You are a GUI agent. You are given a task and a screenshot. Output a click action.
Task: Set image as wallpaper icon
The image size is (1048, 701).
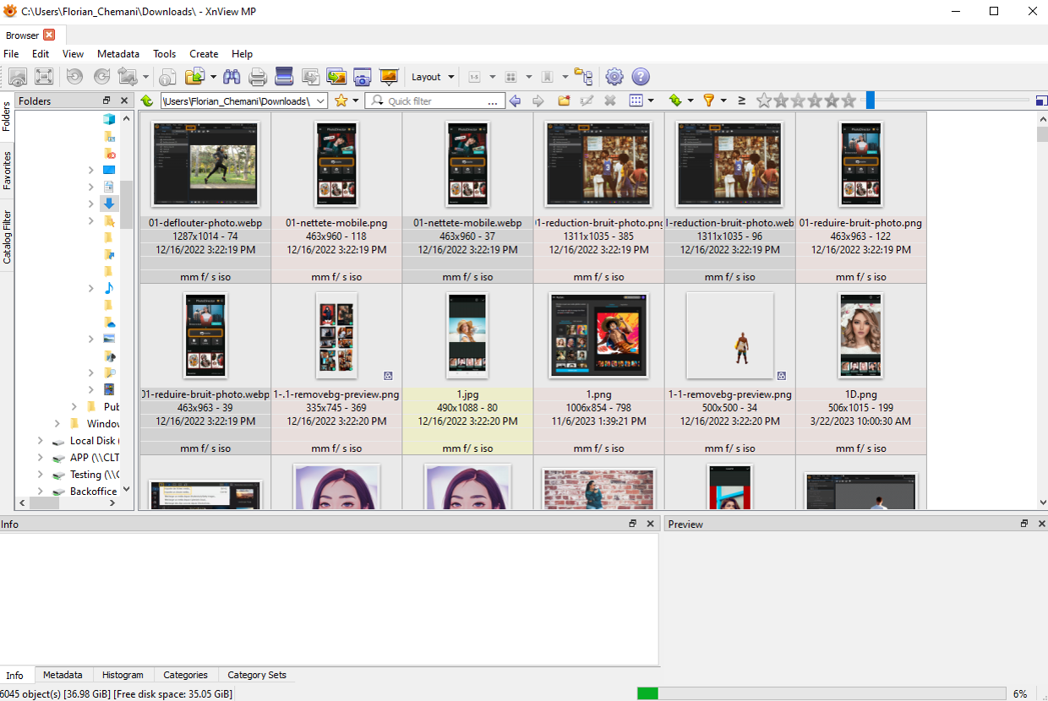coord(389,76)
